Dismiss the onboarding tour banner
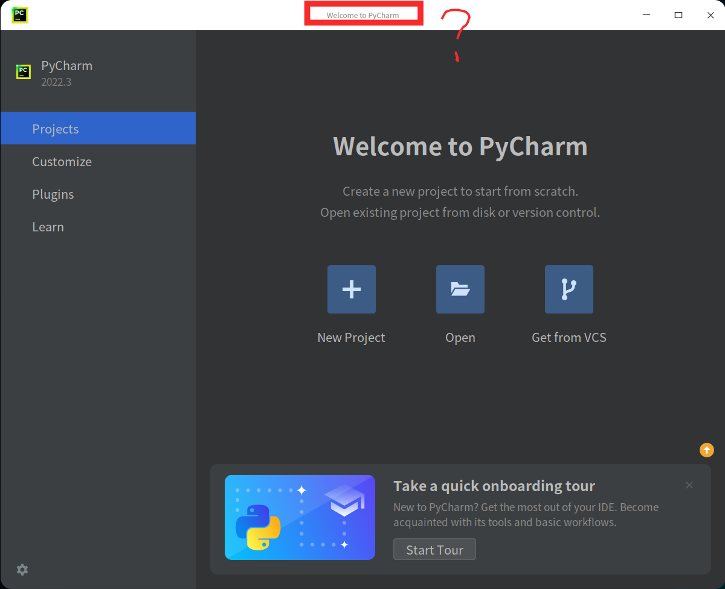Screen dimensions: 725x589 click(689, 485)
